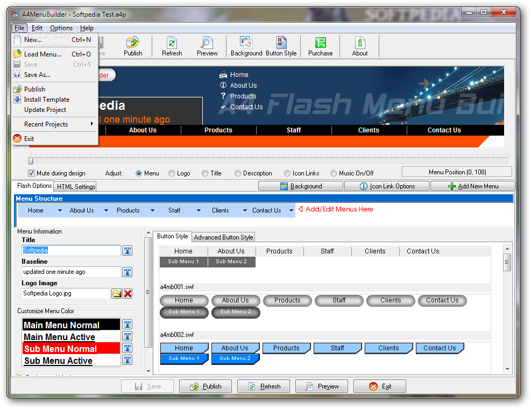Click the text style icon beside Title field
Screen dimensions: 531x409
(x=128, y=251)
